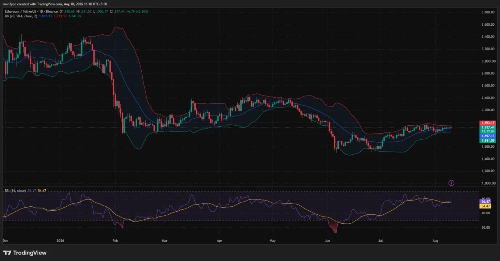Click the 2,400.00 price axis label

[488, 98]
